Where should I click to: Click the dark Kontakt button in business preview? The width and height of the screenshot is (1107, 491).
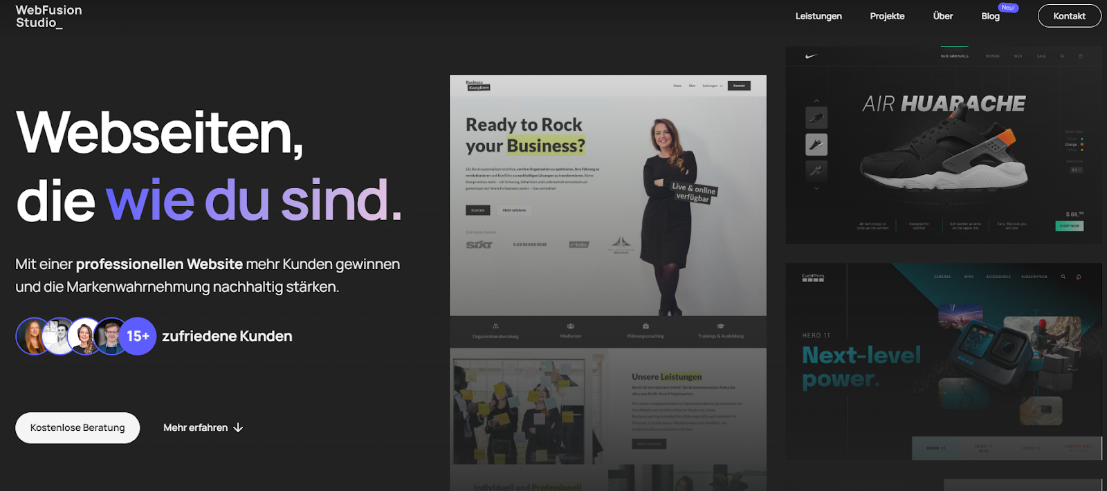point(739,86)
